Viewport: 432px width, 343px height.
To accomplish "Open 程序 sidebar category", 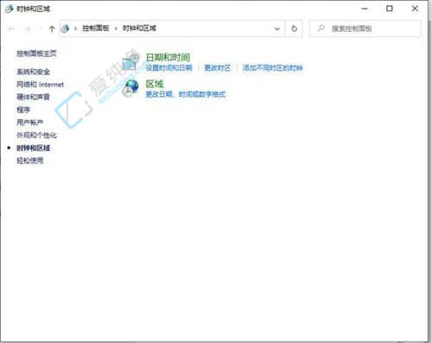I will (x=23, y=110).
